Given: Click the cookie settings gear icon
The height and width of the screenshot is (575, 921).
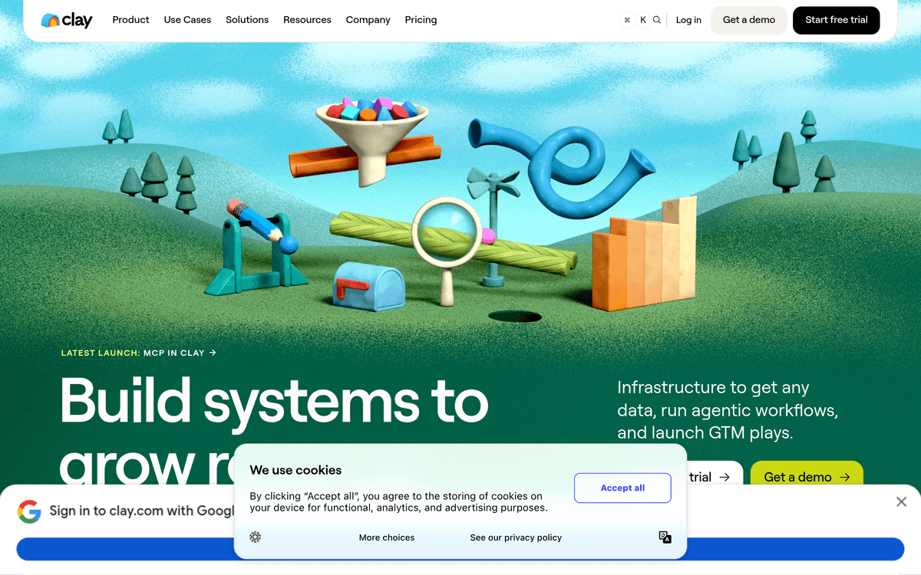Looking at the screenshot, I should tap(256, 537).
